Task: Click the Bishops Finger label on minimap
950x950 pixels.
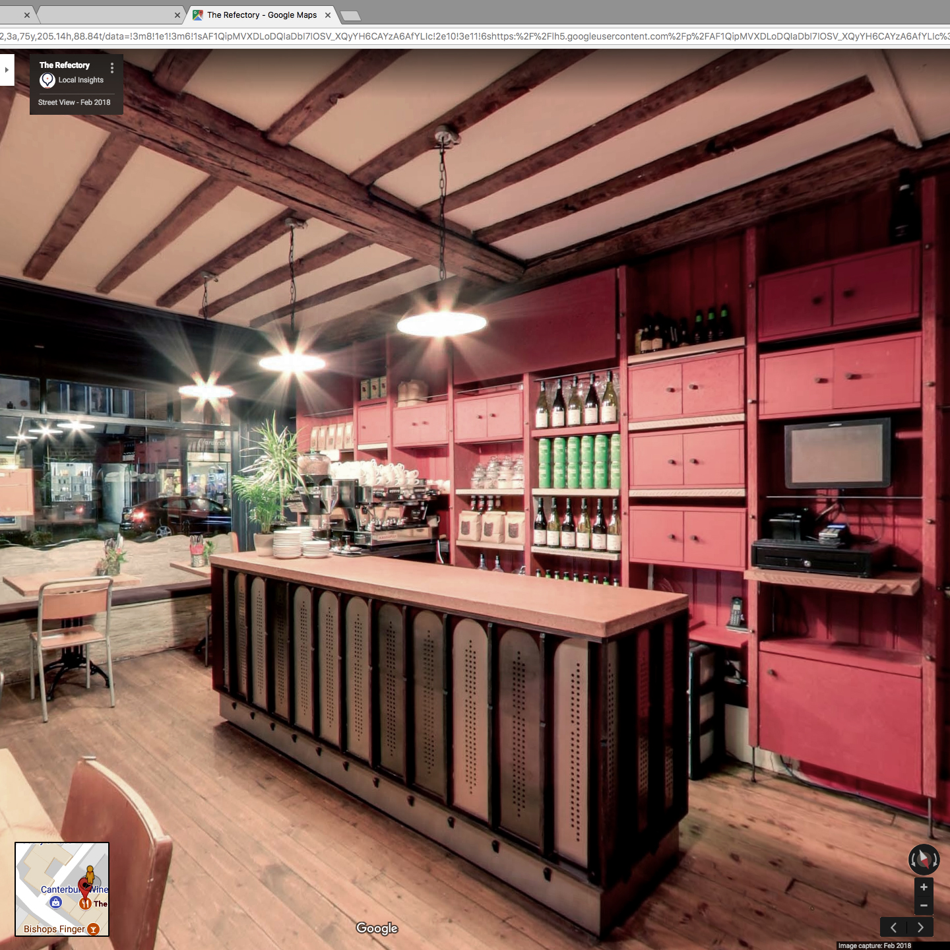Action: (x=54, y=929)
